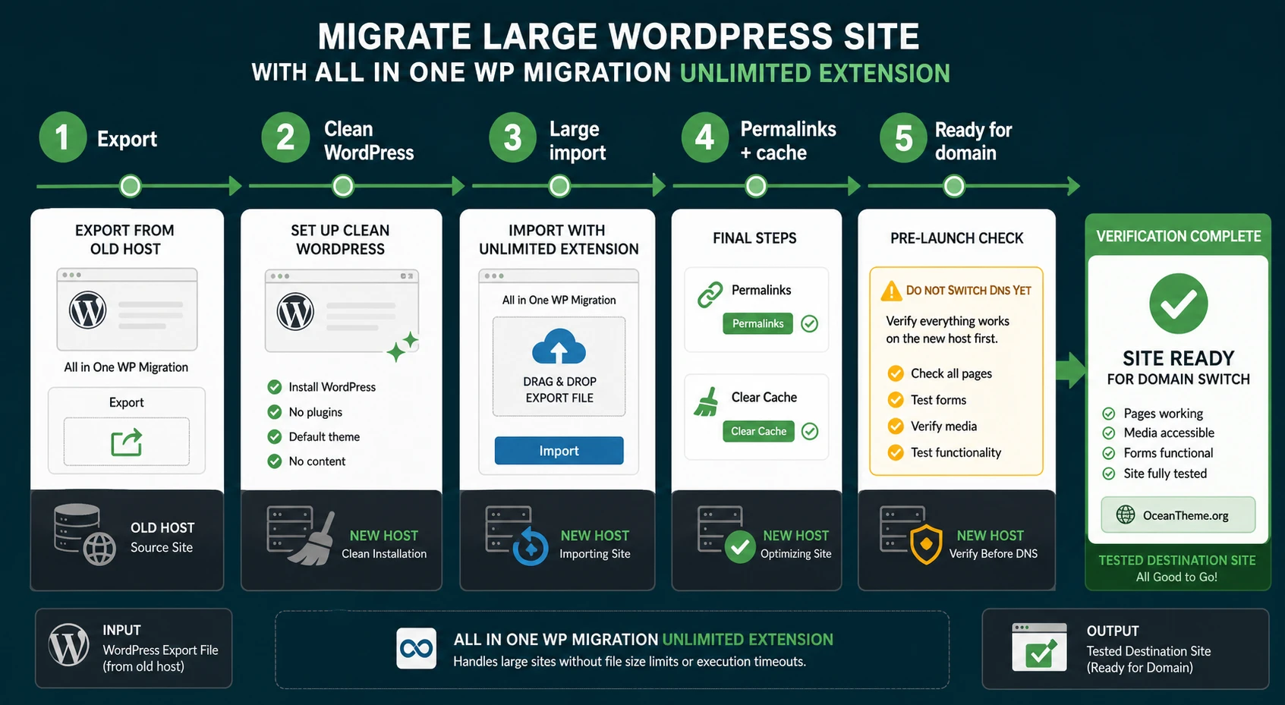Click the green Permalinks button
The height and width of the screenshot is (705, 1285).
pyautogui.click(x=757, y=323)
